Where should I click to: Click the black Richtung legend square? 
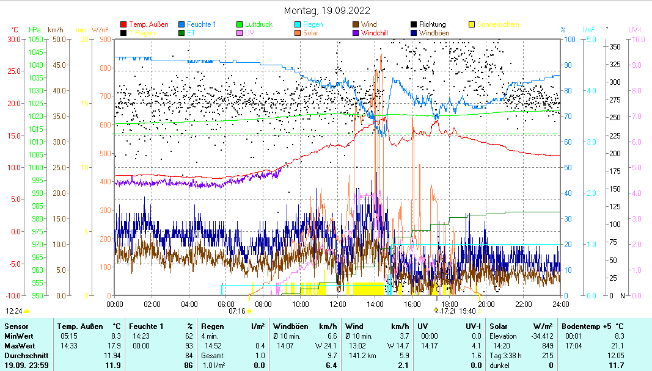pos(414,24)
